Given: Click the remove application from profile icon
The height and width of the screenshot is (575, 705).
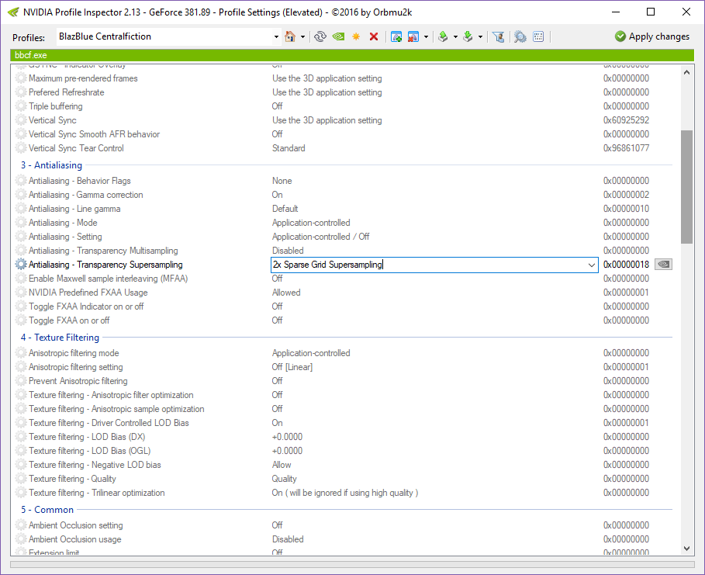Looking at the screenshot, I should click(413, 36).
